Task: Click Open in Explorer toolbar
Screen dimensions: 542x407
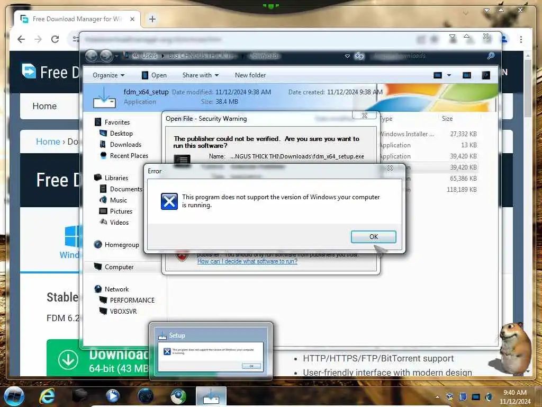Action: click(x=154, y=75)
